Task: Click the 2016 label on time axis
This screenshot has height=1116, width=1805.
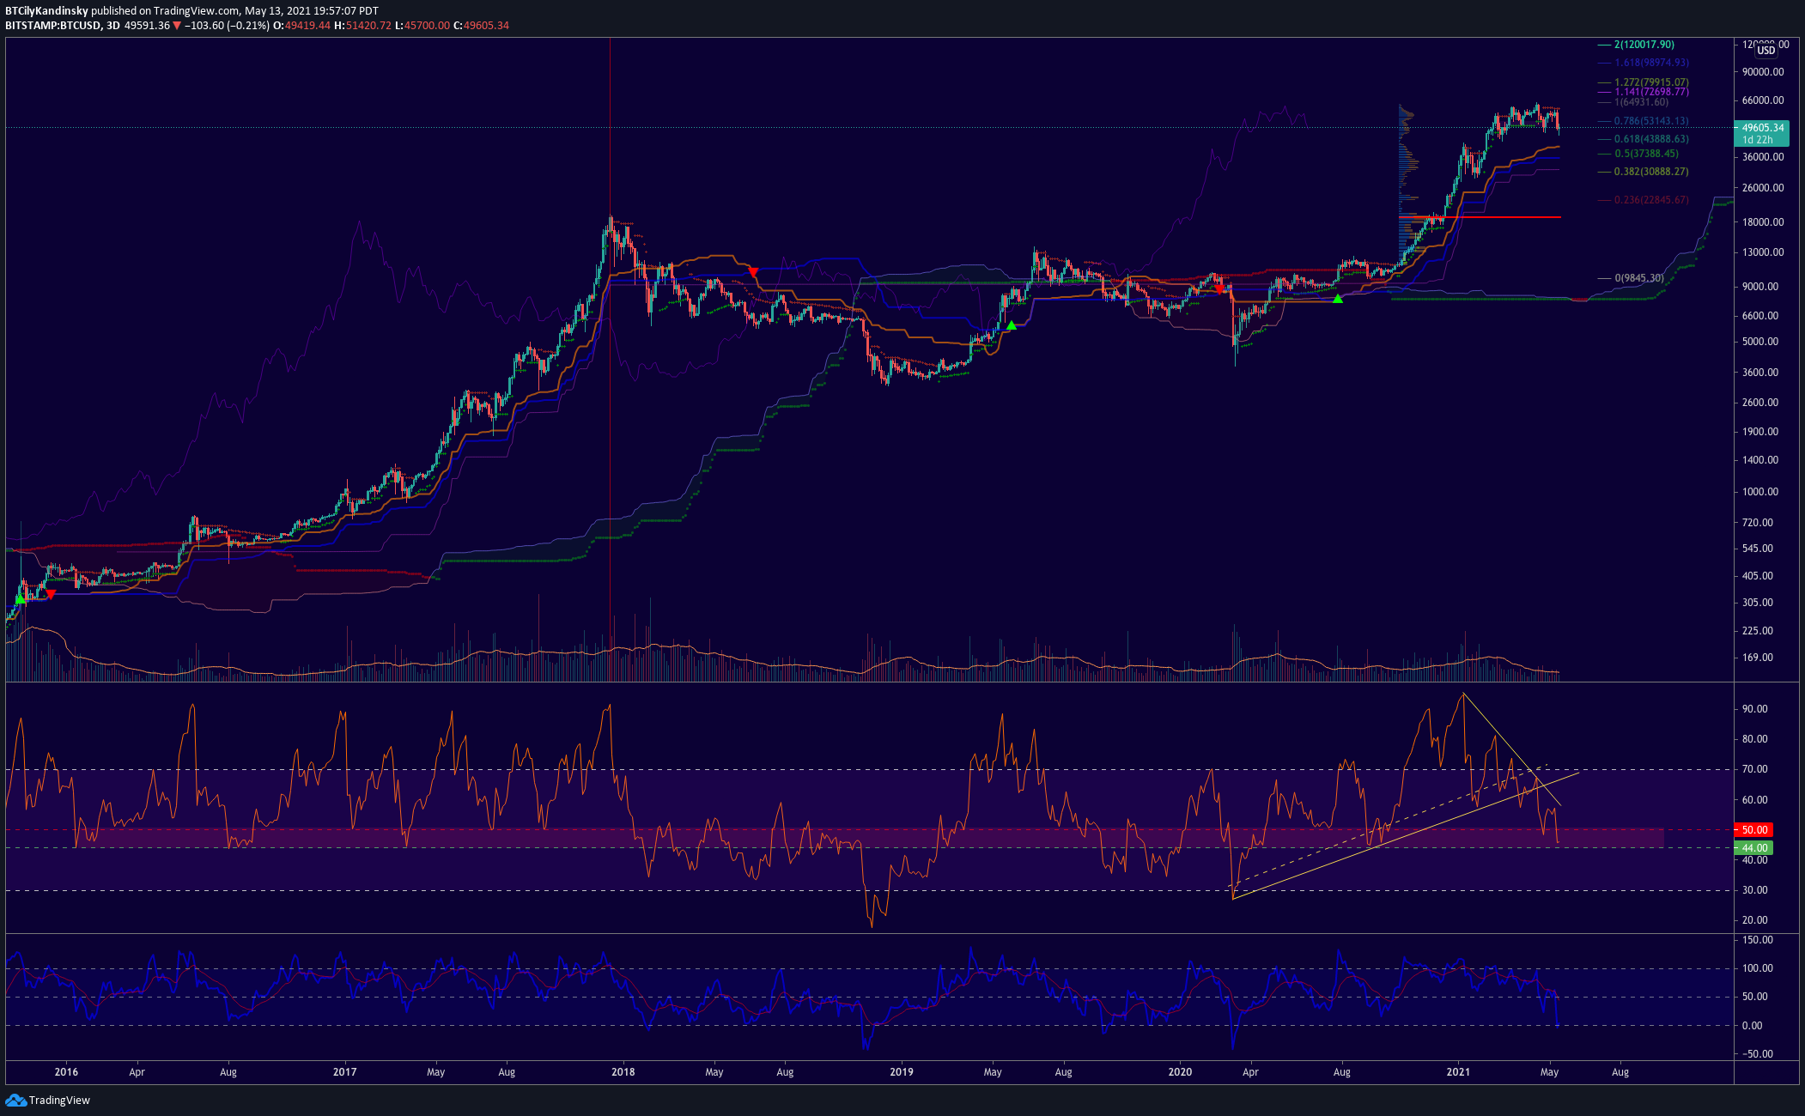Action: tap(66, 1072)
